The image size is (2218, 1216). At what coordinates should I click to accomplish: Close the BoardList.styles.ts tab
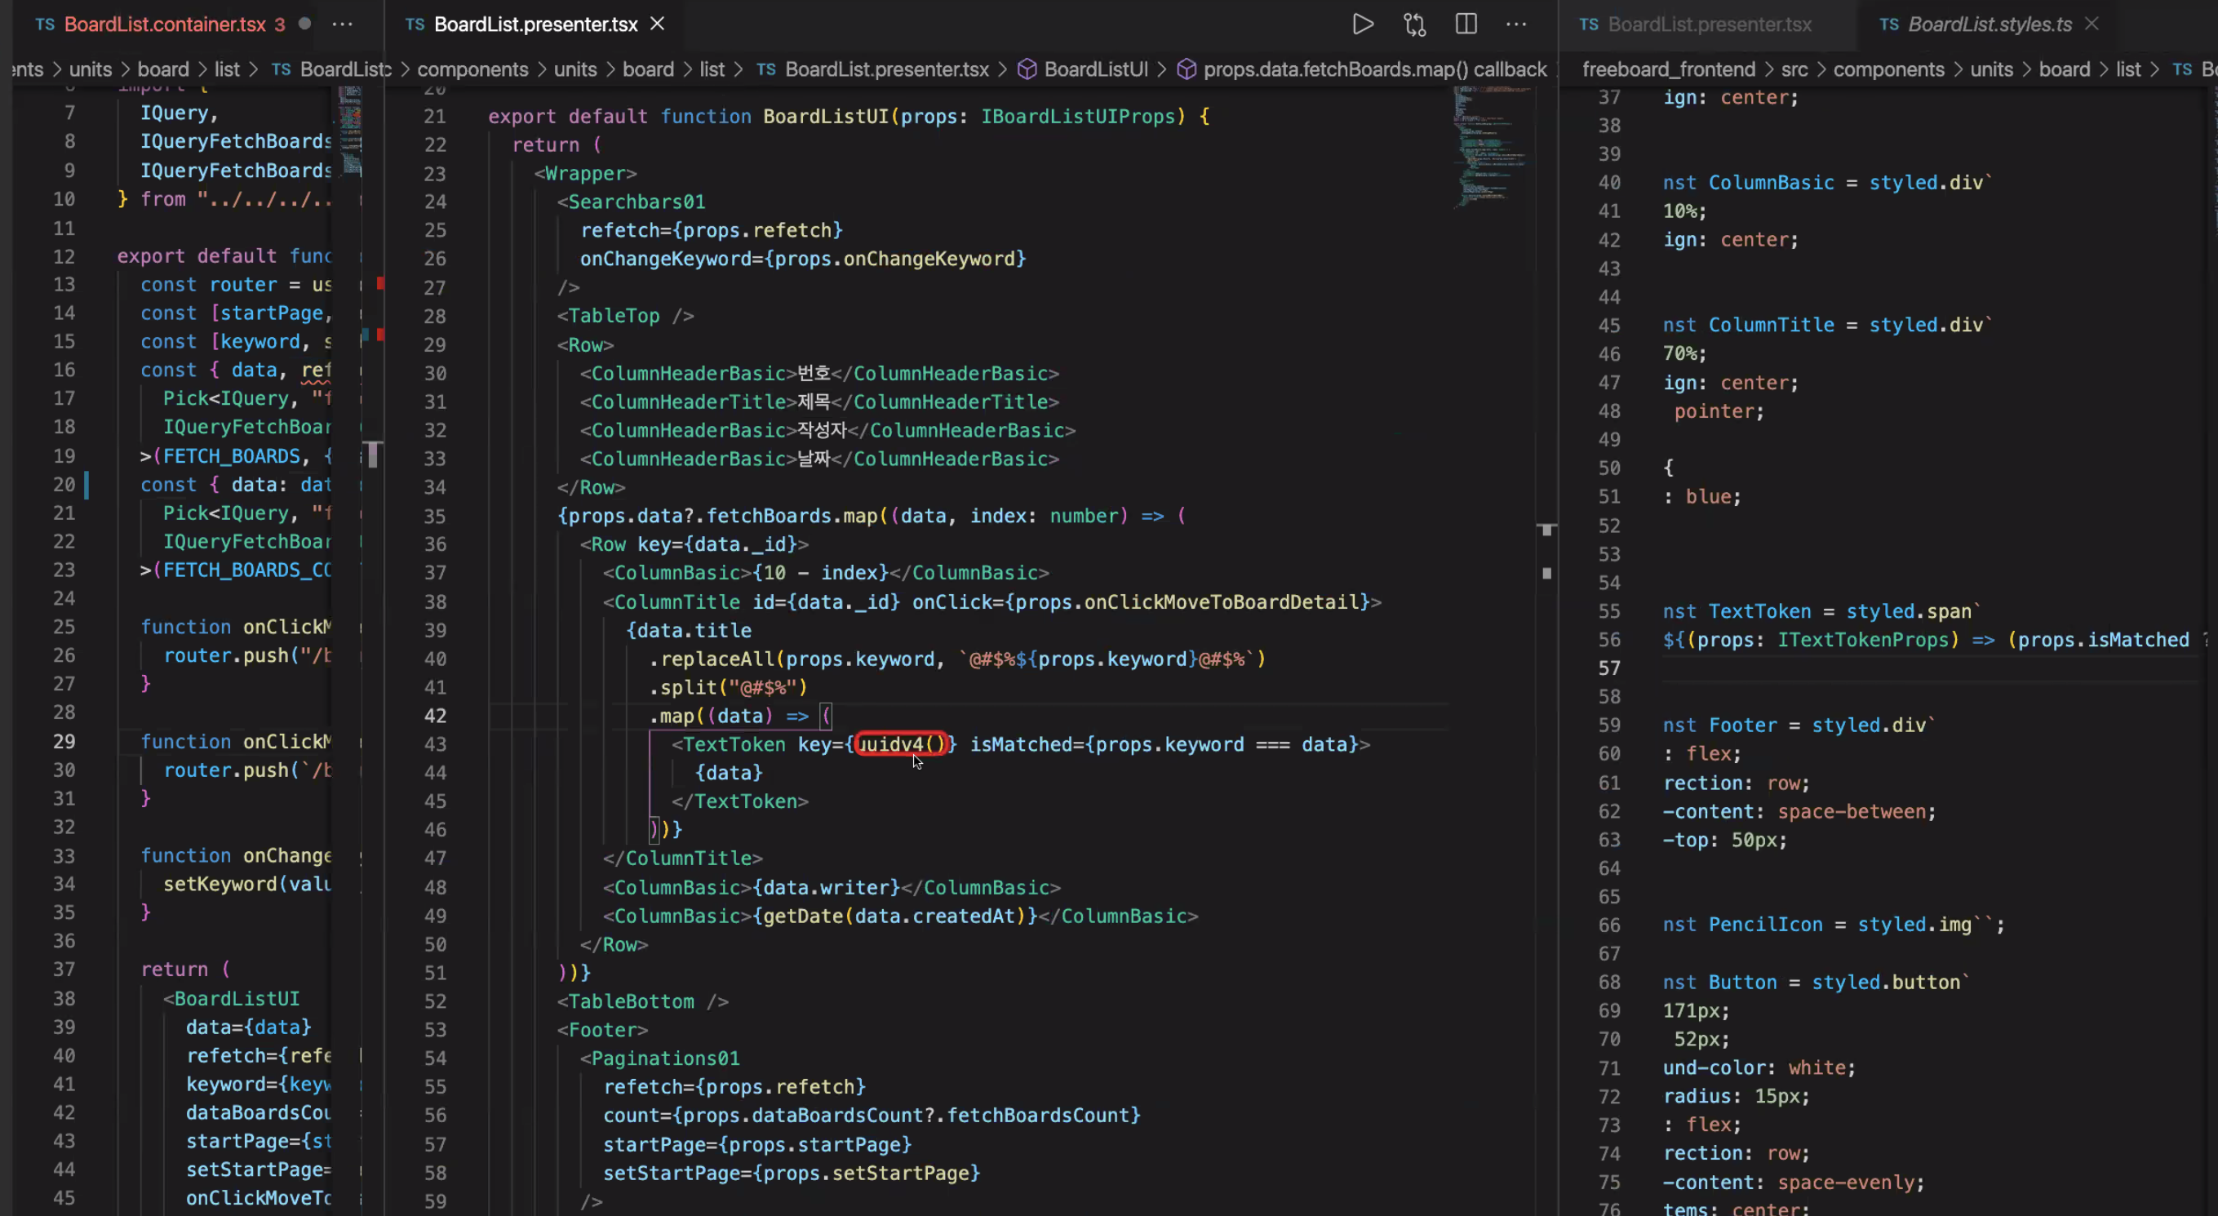(2092, 24)
